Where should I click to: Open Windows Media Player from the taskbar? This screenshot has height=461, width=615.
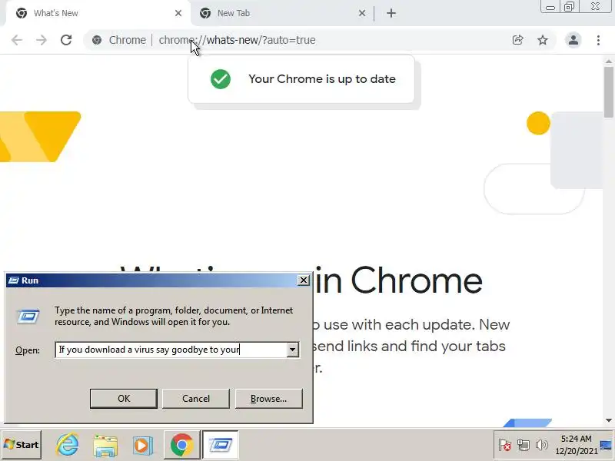pos(142,445)
